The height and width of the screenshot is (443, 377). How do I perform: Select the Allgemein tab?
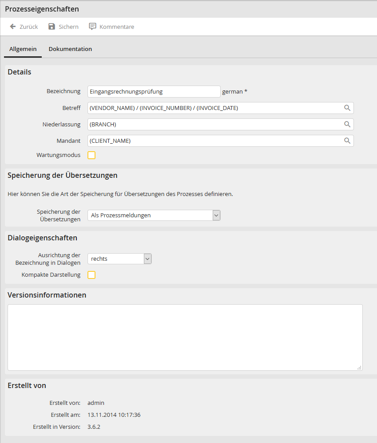click(23, 49)
